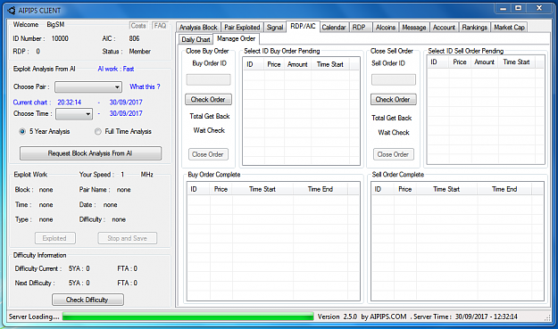Click the Costs button
The image size is (558, 329).
click(x=138, y=26)
